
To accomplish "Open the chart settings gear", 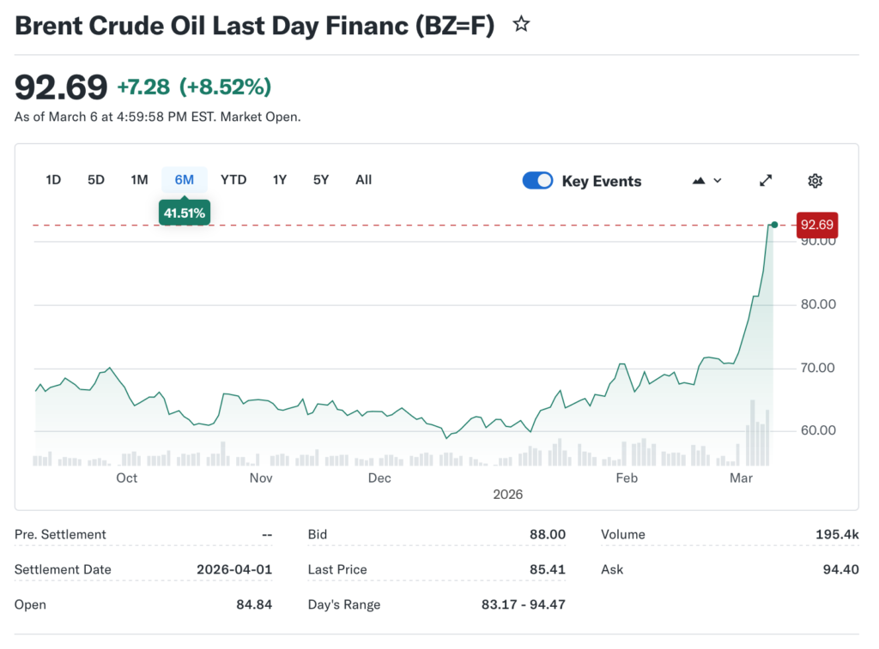I will [x=815, y=180].
